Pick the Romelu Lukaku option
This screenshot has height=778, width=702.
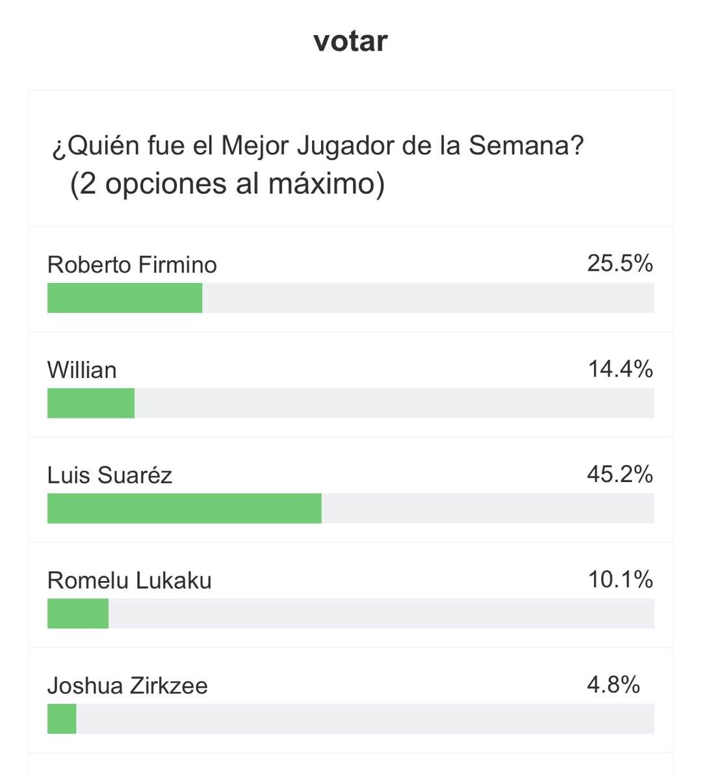tap(129, 580)
